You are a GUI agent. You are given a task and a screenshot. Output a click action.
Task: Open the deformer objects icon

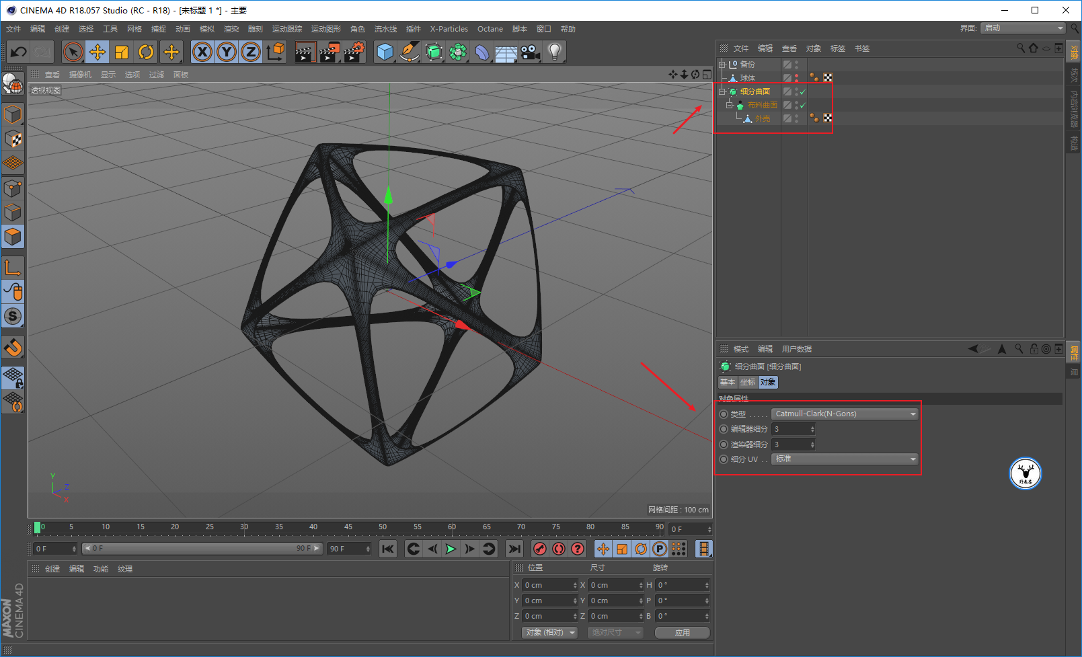click(x=482, y=52)
